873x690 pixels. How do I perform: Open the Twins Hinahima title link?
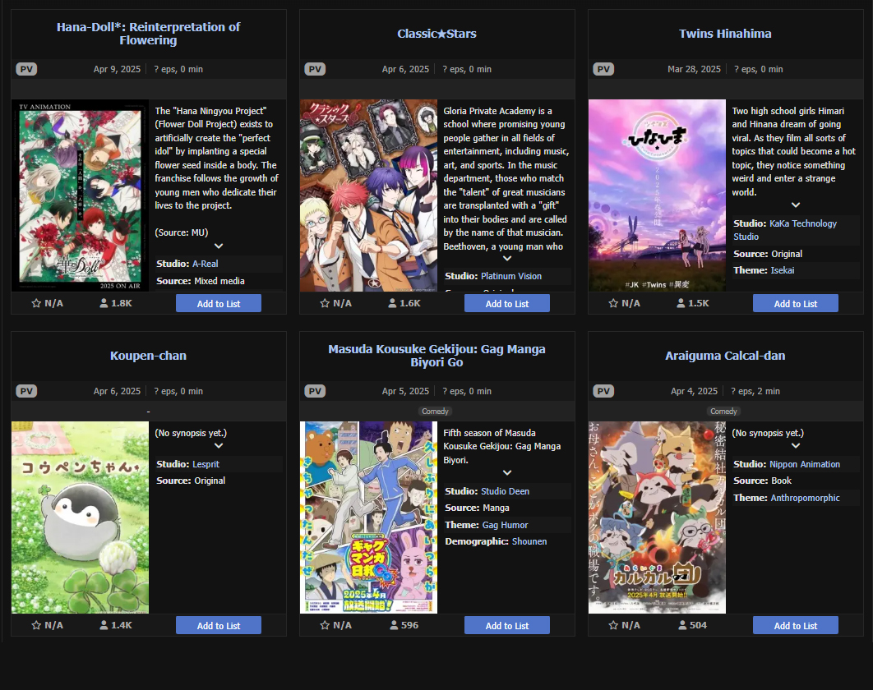725,34
